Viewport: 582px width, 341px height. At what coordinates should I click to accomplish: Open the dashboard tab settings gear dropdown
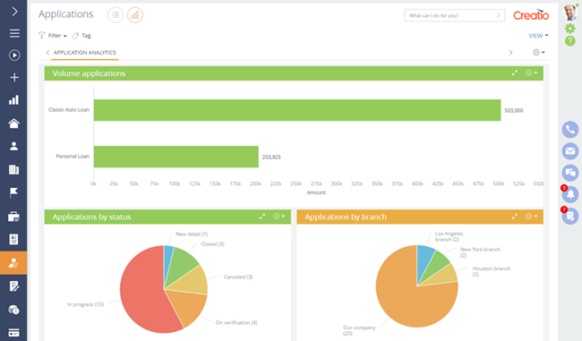(x=538, y=53)
